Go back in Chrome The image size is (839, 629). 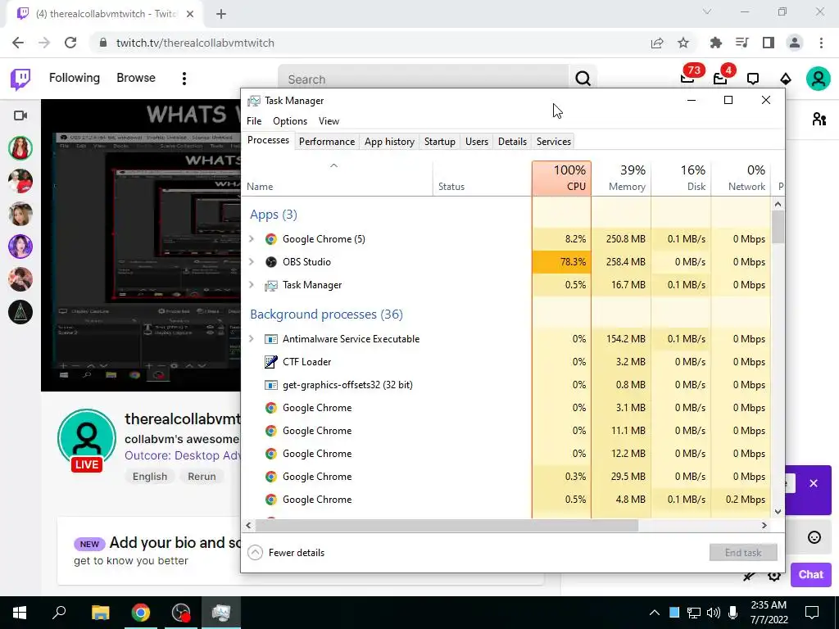pos(18,43)
